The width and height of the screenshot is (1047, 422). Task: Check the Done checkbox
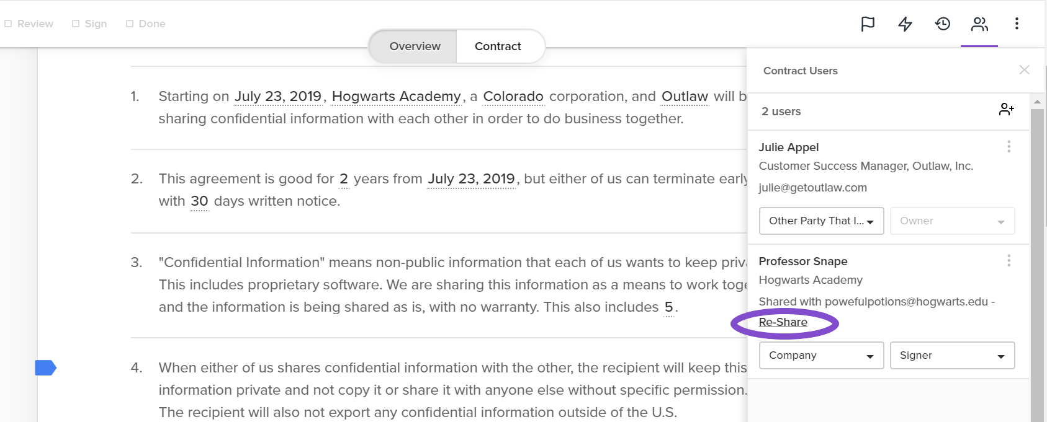pos(130,24)
